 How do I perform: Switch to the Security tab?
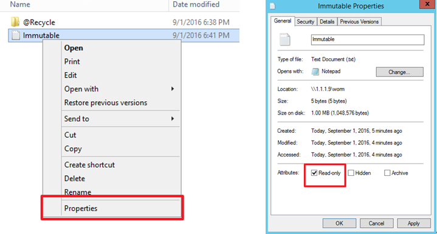pyautogui.click(x=306, y=22)
